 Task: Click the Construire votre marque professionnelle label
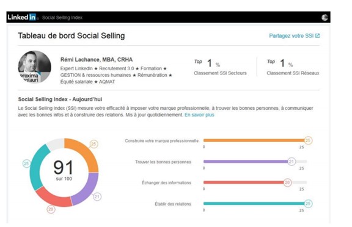[x=161, y=141]
